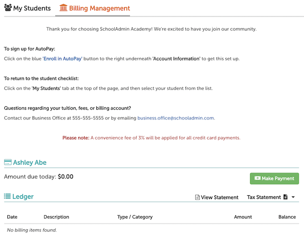Click the Balance column header
The image size is (304, 237).
(x=287, y=217)
